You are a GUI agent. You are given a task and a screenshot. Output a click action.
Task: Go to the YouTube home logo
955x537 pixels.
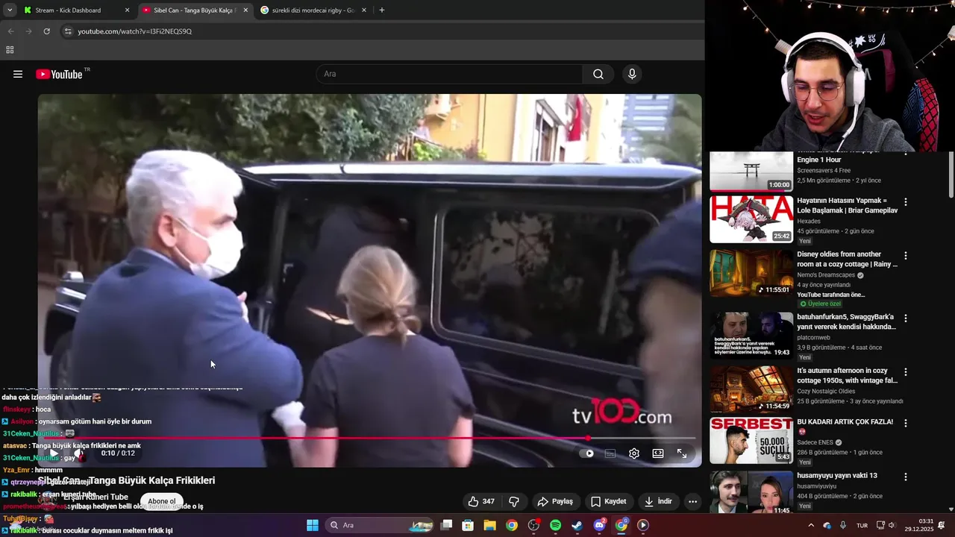pyautogui.click(x=59, y=74)
